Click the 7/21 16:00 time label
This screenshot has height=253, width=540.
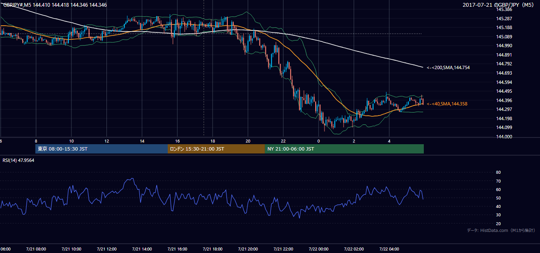[177, 249]
